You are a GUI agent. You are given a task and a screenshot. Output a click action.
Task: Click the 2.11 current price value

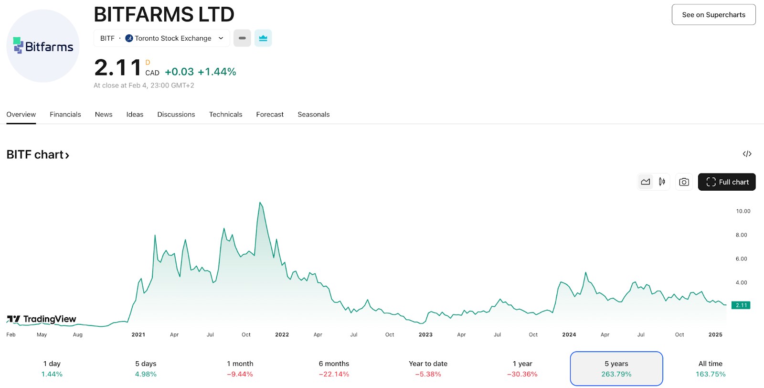pyautogui.click(x=118, y=67)
